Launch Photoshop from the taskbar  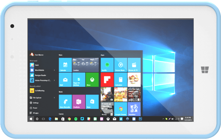tap(140, 119)
